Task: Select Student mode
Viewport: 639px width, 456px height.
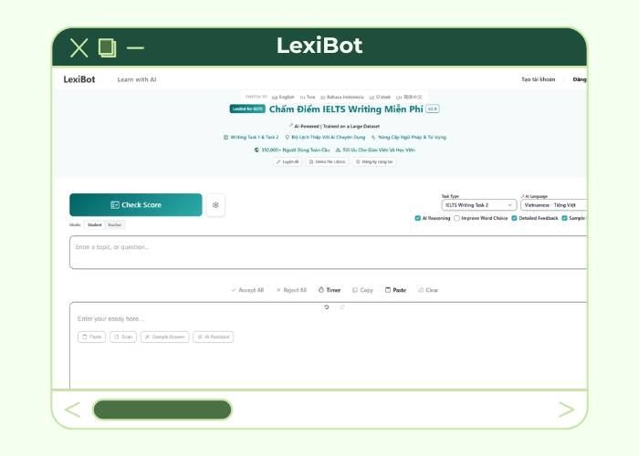Action: (95, 224)
